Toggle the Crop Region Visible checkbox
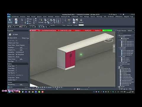The height and width of the screenshot is (107, 142). [x=16, y=68]
